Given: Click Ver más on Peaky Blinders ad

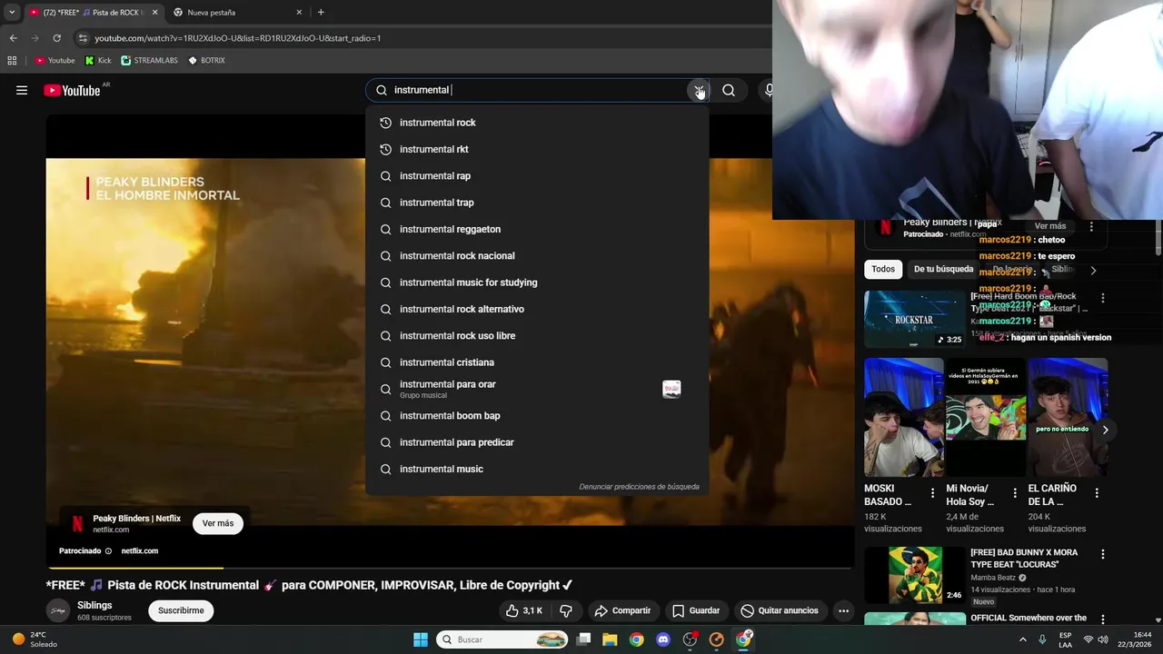Looking at the screenshot, I should pos(218,523).
